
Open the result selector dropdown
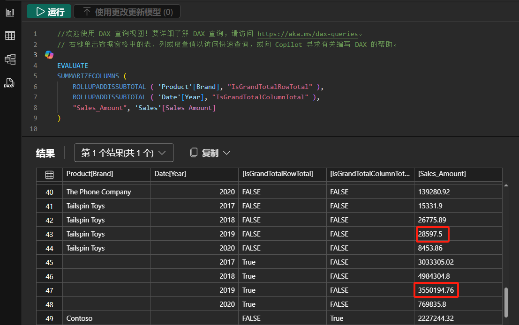pyautogui.click(x=124, y=153)
